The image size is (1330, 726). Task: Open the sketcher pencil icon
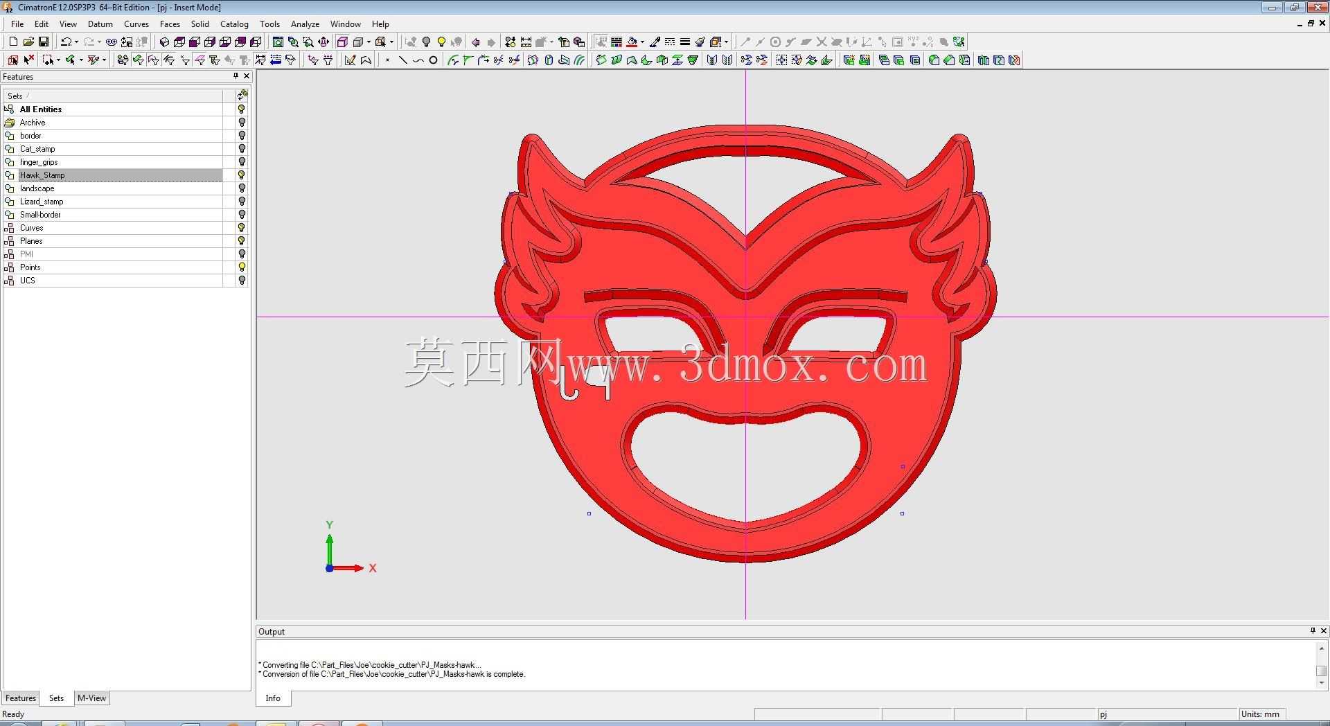click(x=350, y=60)
